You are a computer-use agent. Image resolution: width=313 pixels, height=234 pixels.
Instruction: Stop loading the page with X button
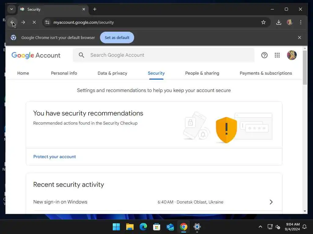[34, 22]
